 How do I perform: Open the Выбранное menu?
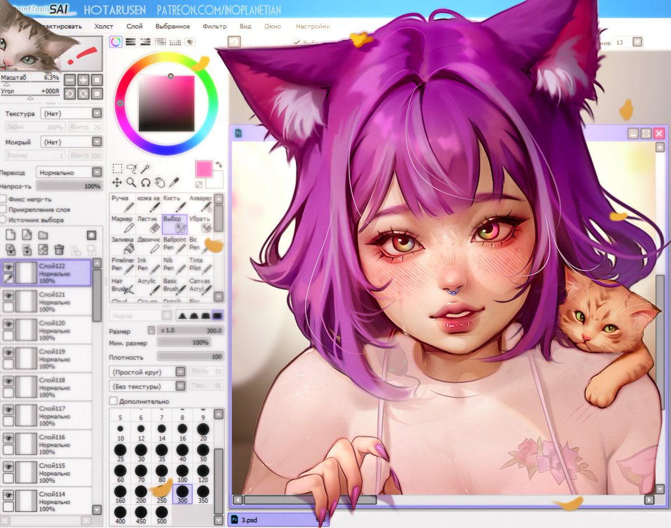click(173, 26)
